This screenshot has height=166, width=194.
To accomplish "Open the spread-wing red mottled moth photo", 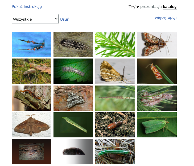I will [x=157, y=44].
